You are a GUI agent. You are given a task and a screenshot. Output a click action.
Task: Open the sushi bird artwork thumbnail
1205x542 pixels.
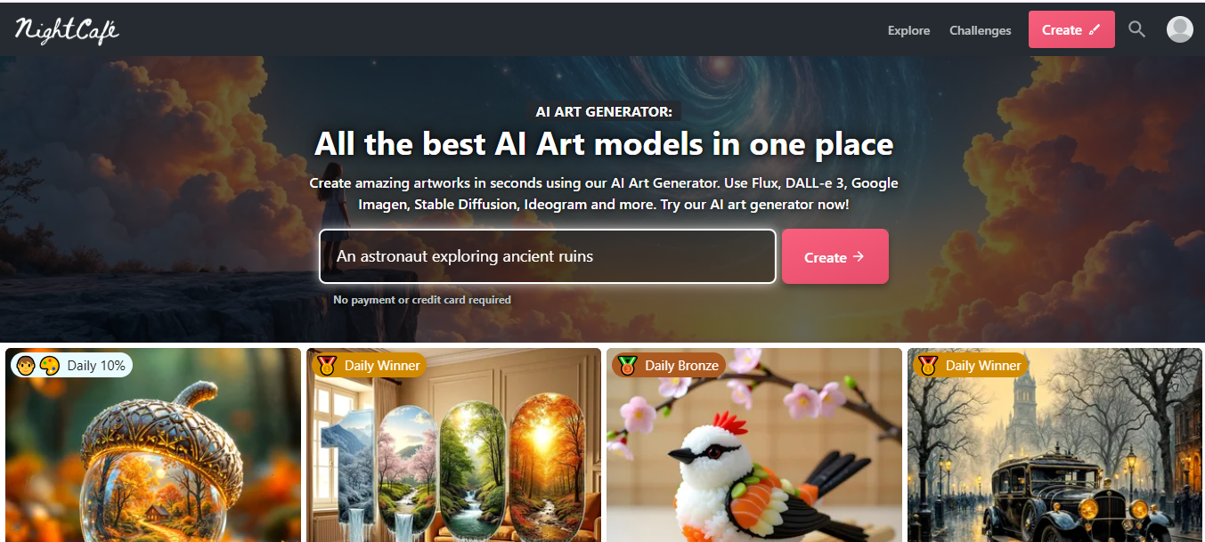pos(754,445)
